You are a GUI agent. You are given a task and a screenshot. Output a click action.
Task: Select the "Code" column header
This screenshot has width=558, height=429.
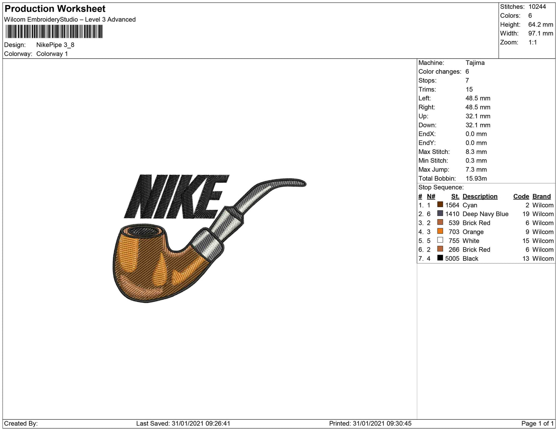[x=521, y=196]
